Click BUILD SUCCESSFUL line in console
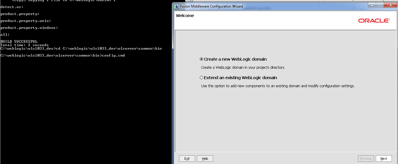Image resolution: width=398 pixels, height=164 pixels. (19, 42)
